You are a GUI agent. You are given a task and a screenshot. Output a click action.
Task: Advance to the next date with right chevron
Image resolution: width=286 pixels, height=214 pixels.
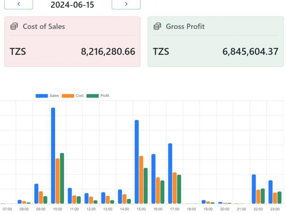click(126, 4)
